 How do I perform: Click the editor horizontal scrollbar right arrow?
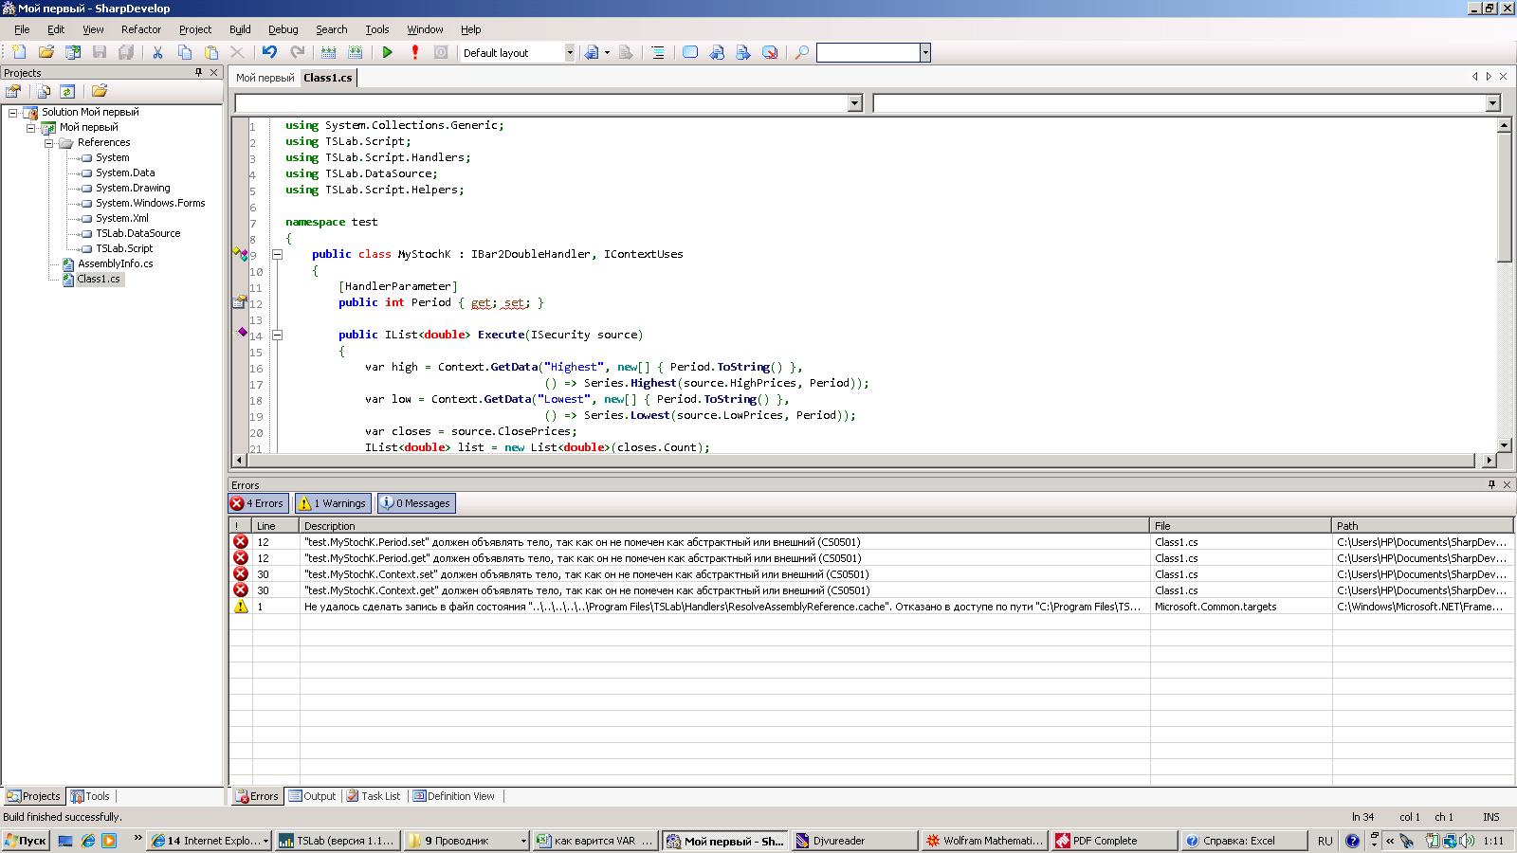1490,461
